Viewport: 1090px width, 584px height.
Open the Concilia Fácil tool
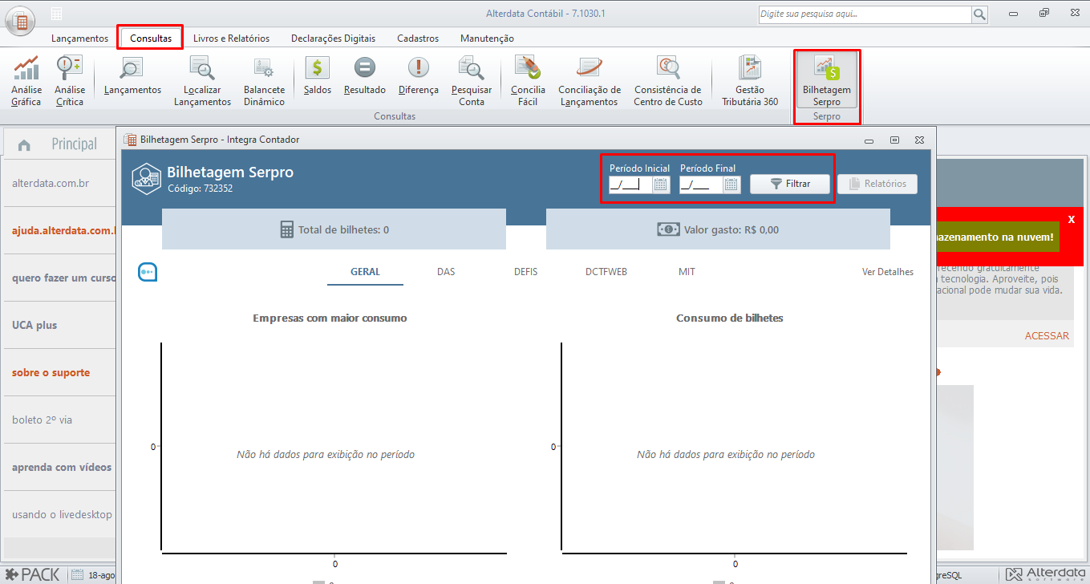528,81
